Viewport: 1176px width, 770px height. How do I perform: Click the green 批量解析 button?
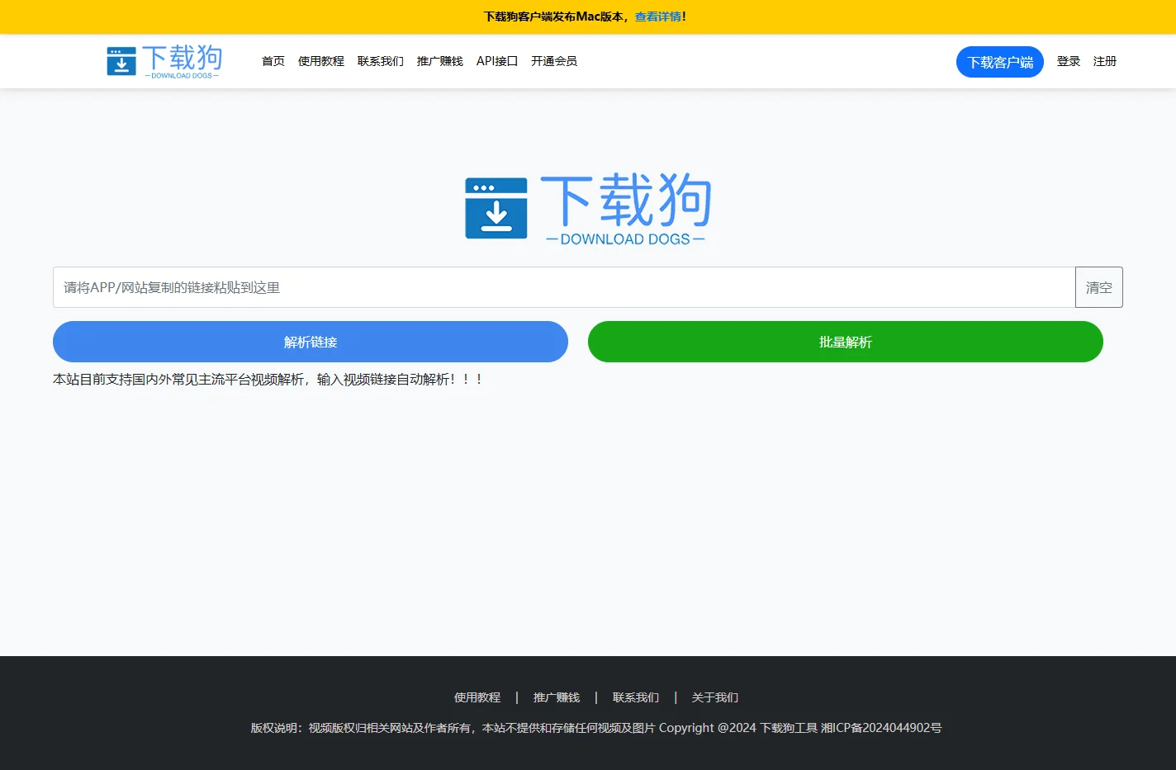click(846, 342)
